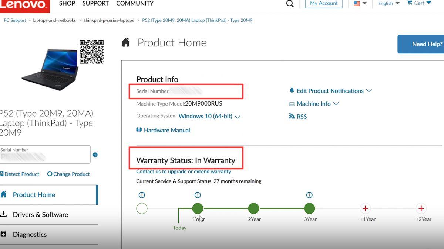Click the red plus for +1Year extension
This screenshot has height=249, width=444.
coord(365,209)
